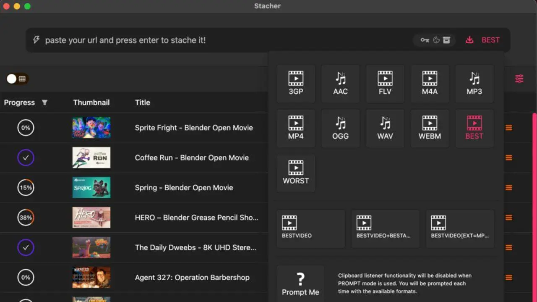This screenshot has width=537, height=302.
Task: Select the 3GP format tile
Action: pos(296,84)
